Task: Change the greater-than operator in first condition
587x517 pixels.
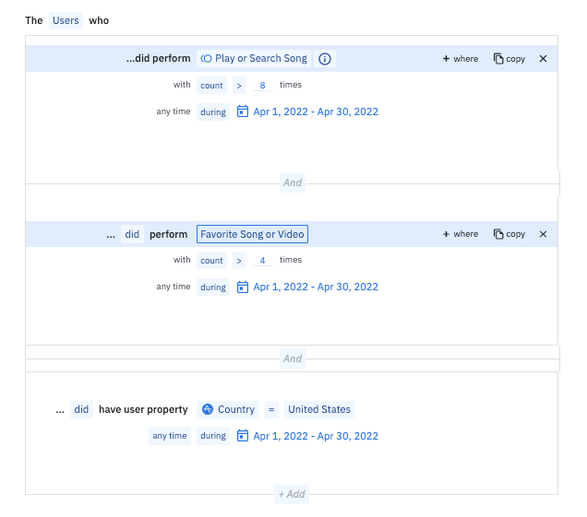Action: coord(237,85)
